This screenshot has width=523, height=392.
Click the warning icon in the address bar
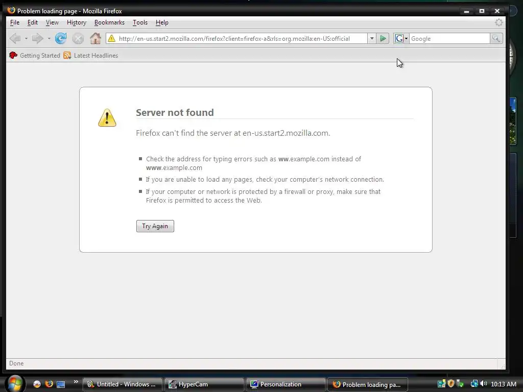point(111,39)
